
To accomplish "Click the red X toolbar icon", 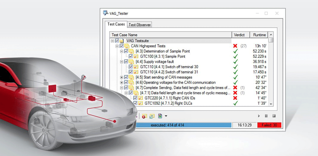I will tap(145, 116).
